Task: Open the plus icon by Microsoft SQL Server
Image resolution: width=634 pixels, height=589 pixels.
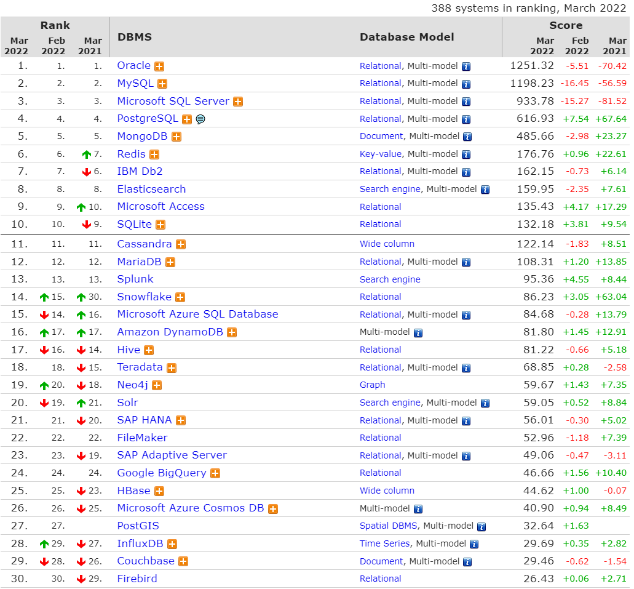Action: pos(238,102)
